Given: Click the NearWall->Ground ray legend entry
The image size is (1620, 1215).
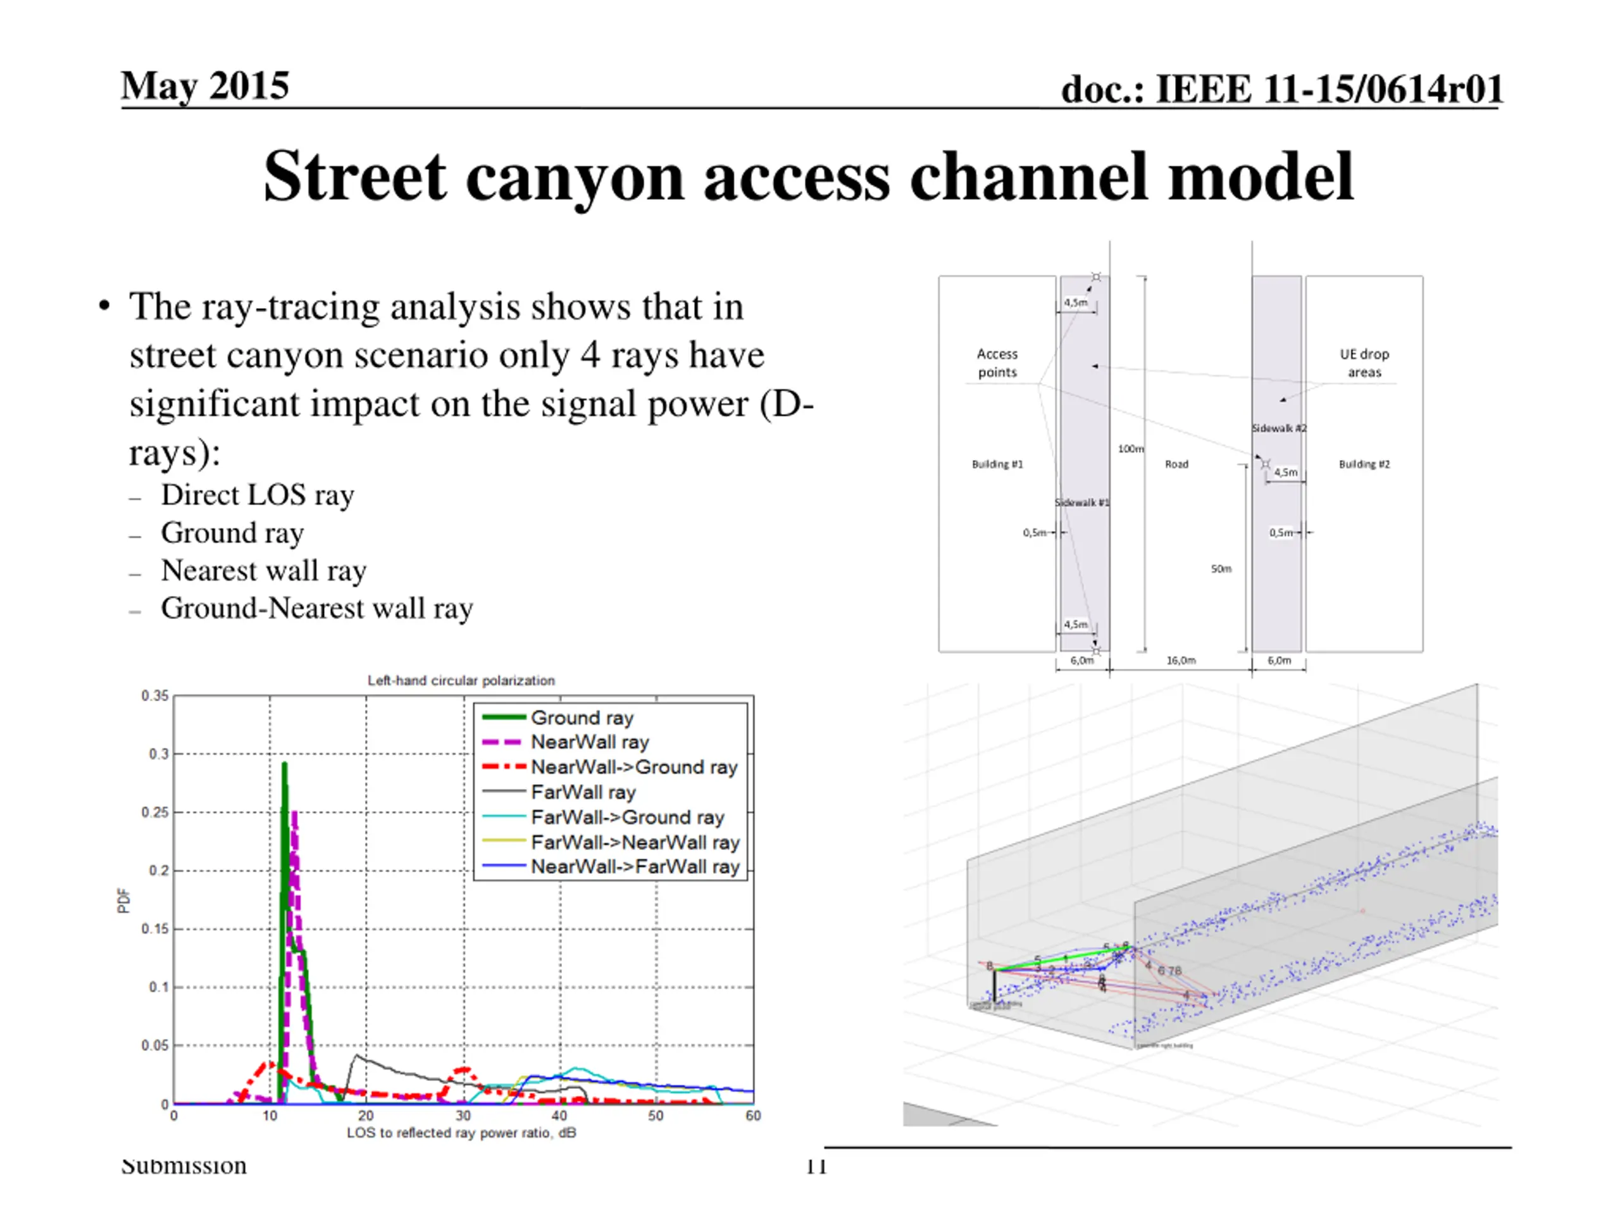Looking at the screenshot, I should coord(609,767).
